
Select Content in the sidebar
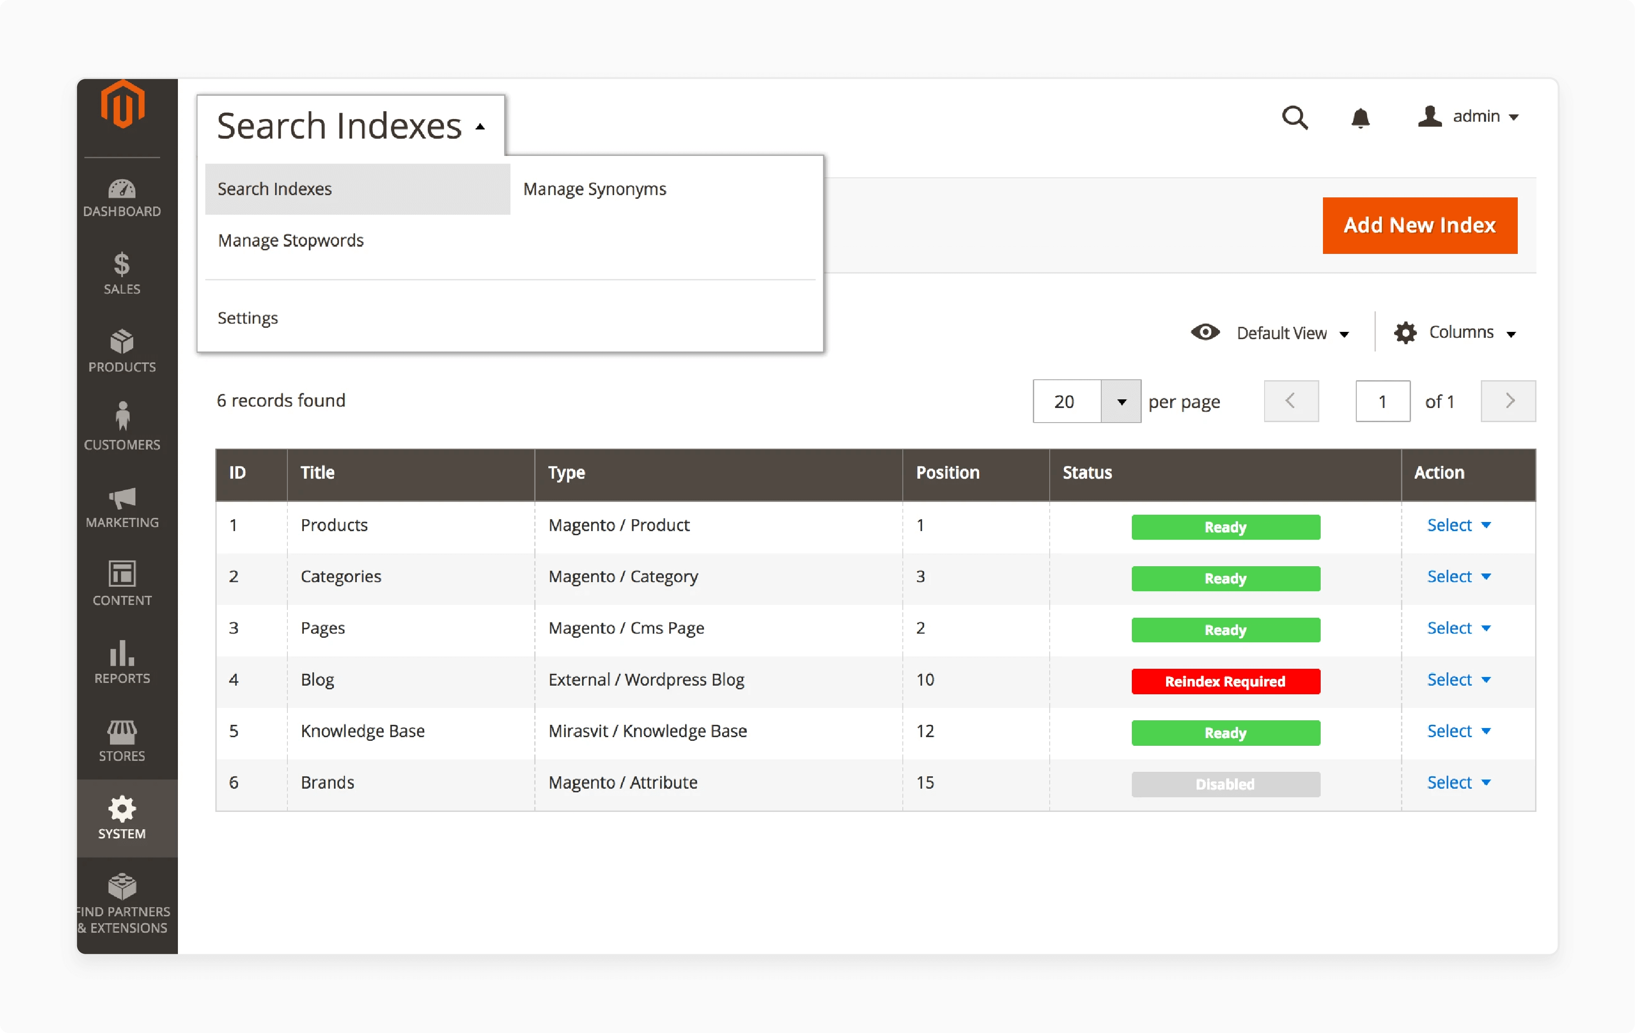click(122, 584)
